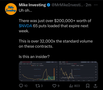Click the repost count 3
Image resolution: width=103 pixels, height=90 pixels.
click(x=42, y=86)
